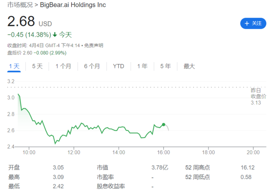Image resolution: width=273 pixels, height=194 pixels.
Task: Click the 市值 market cap value
Action: point(160,168)
